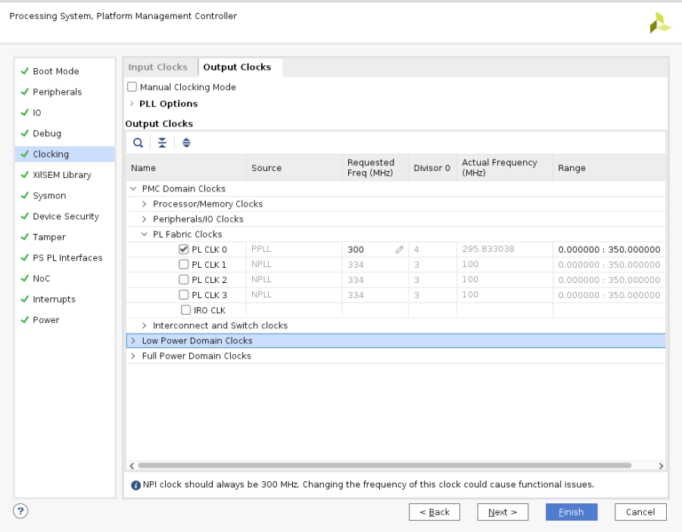Viewport: 682px width, 532px height.
Task: Click the Xilinx logo in header
Action: (659, 23)
